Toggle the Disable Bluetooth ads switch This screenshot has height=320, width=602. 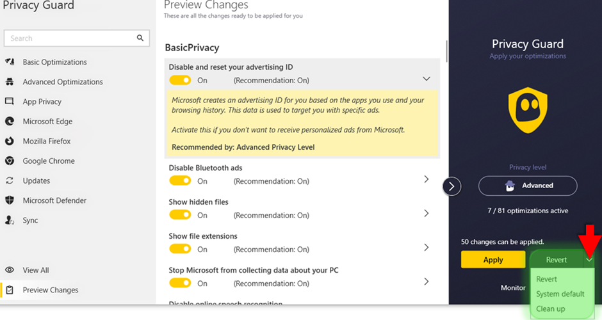180,180
